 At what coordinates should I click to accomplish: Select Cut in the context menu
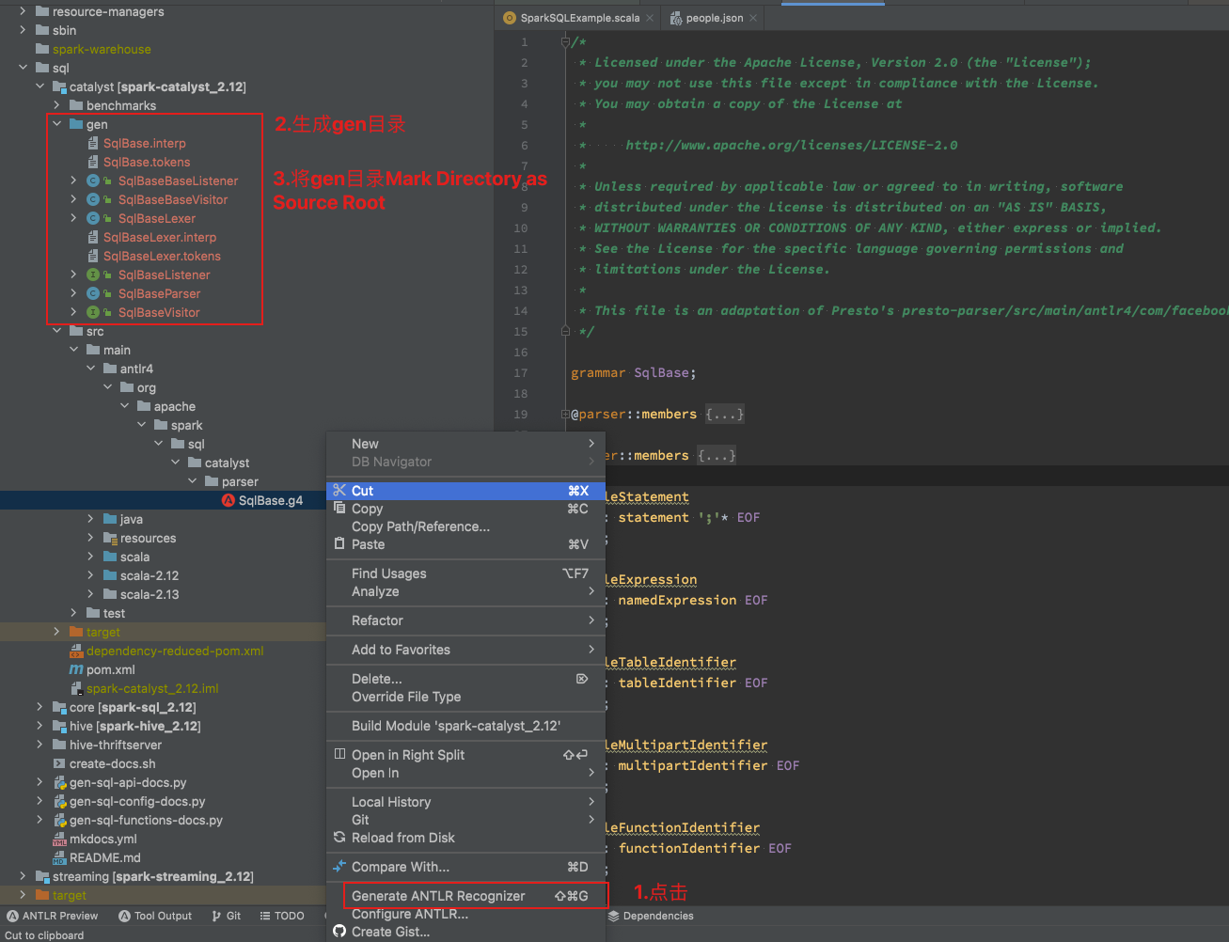tap(465, 491)
